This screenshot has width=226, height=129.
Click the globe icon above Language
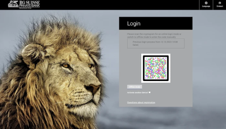click(206, 3)
